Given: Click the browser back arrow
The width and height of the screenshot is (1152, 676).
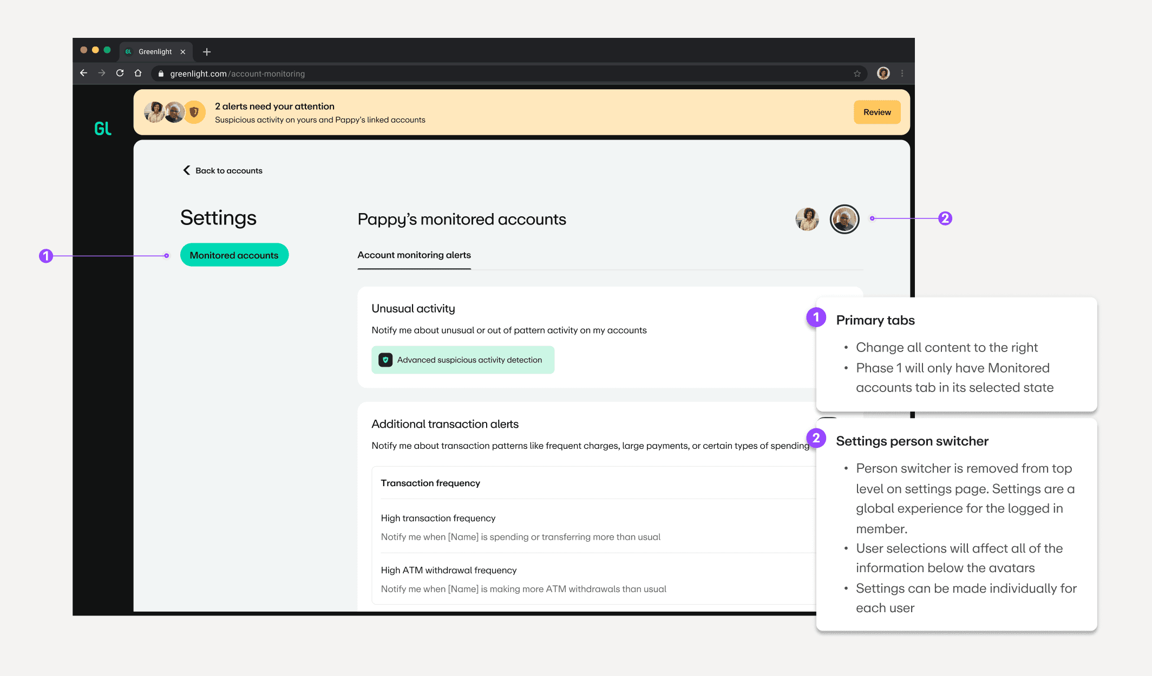Looking at the screenshot, I should [83, 73].
